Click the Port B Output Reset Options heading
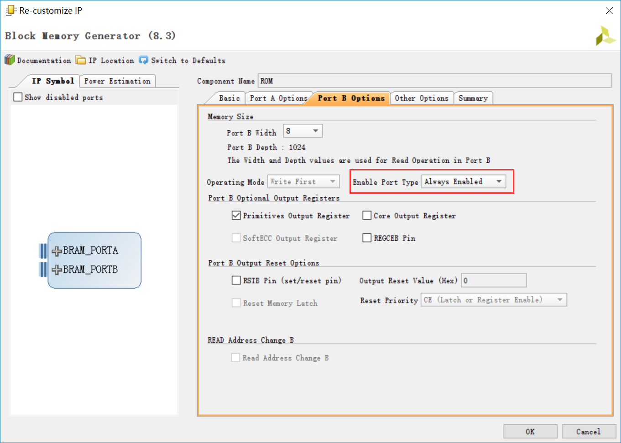This screenshot has height=443, width=621. pyautogui.click(x=264, y=263)
